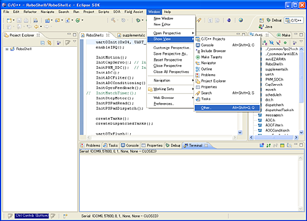The width and height of the screenshot is (307, 221).
Task: Click the Save icon in the main toolbar
Action: click(x=19, y=20)
